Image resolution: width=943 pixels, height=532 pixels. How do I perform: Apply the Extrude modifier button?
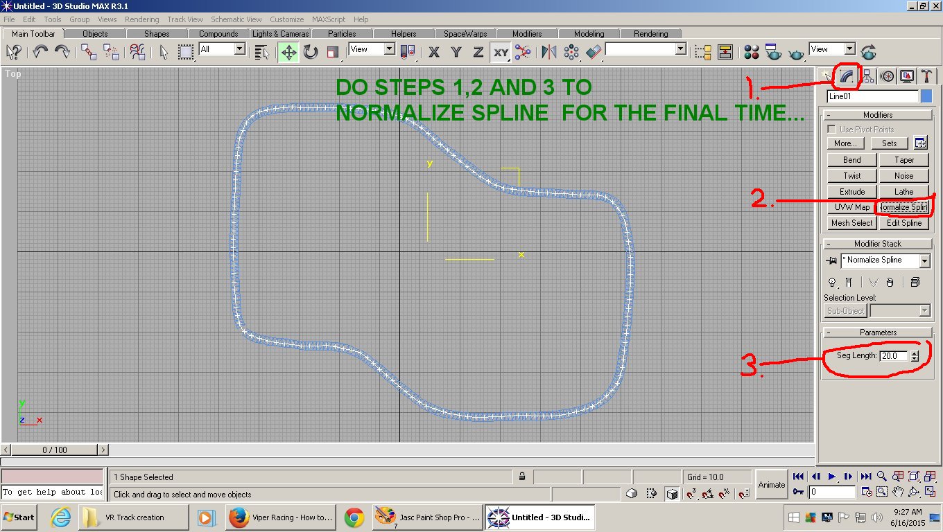coord(852,192)
